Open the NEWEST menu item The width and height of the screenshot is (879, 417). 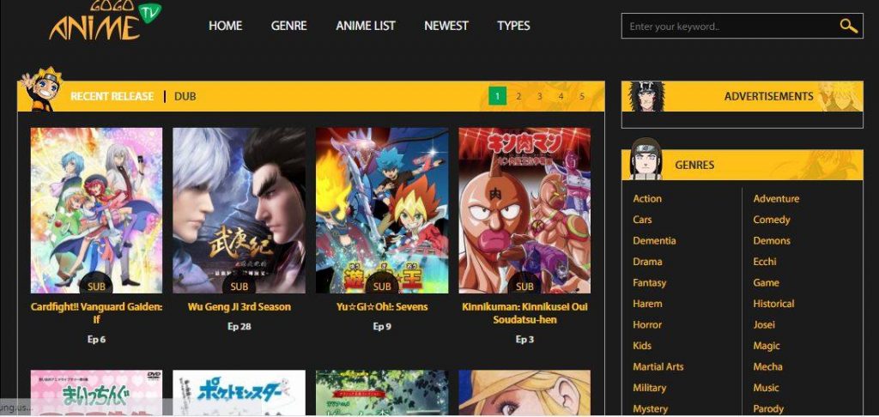click(446, 26)
